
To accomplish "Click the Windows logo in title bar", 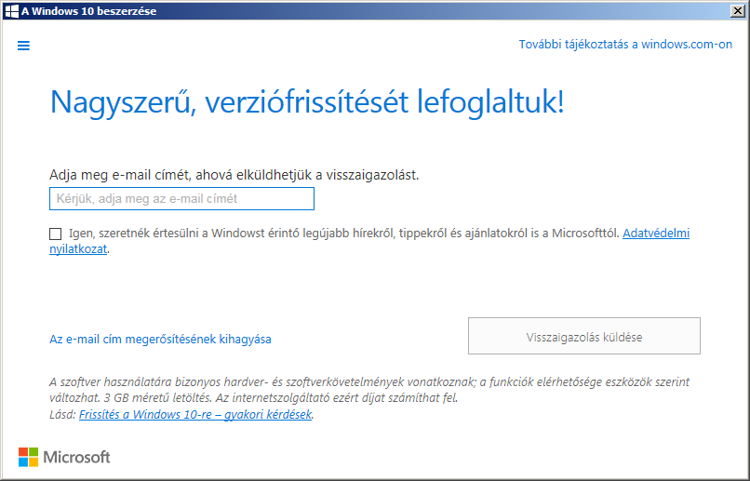I will click(x=12, y=11).
